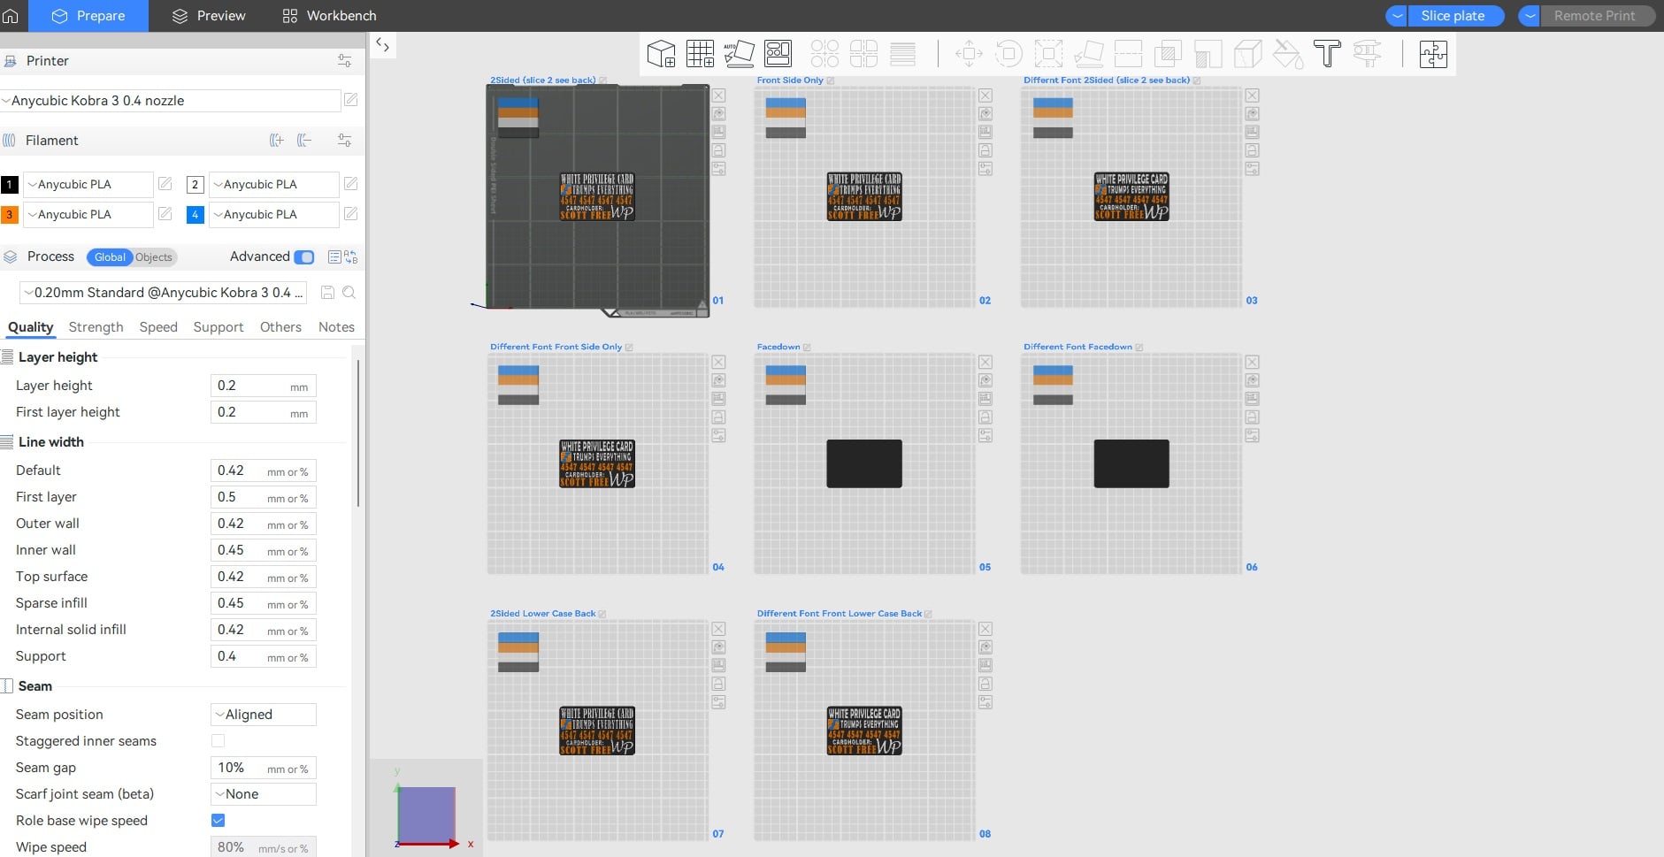The image size is (1664, 857).
Task: Select the Text shape T tool
Action: 1327,54
